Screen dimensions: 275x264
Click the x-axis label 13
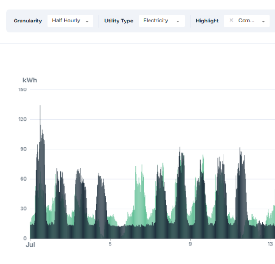[270, 244]
